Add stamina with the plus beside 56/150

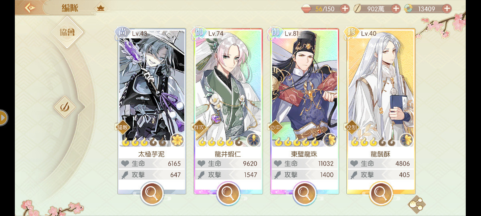(345, 8)
